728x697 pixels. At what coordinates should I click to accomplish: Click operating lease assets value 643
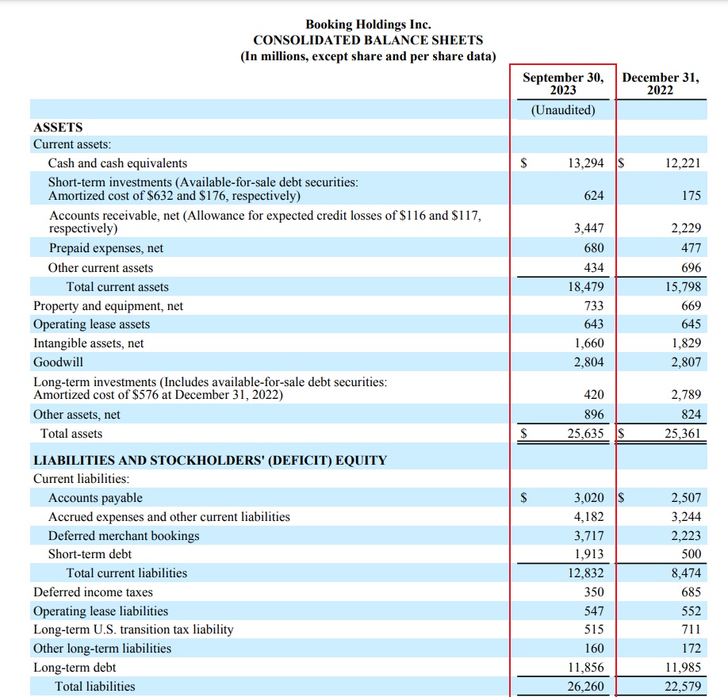pos(594,324)
